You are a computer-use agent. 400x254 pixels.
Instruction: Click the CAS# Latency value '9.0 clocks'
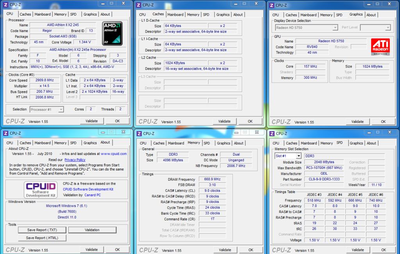tap(212, 190)
